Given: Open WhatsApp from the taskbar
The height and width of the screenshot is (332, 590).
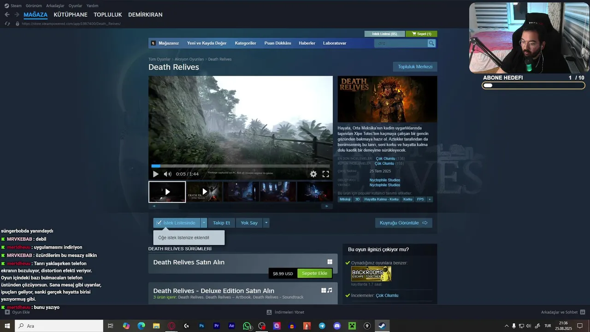Looking at the screenshot, I should click(x=247, y=326).
